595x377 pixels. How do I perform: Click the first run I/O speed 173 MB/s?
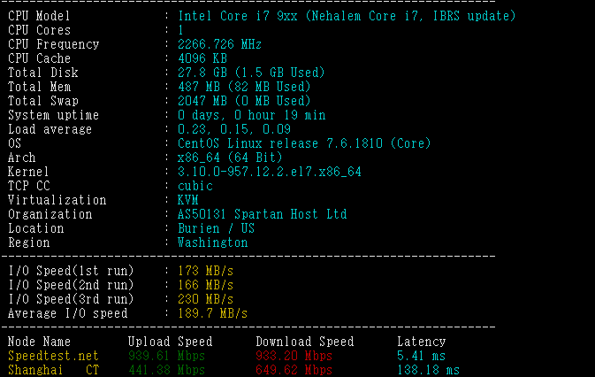pyautogui.click(x=205, y=271)
